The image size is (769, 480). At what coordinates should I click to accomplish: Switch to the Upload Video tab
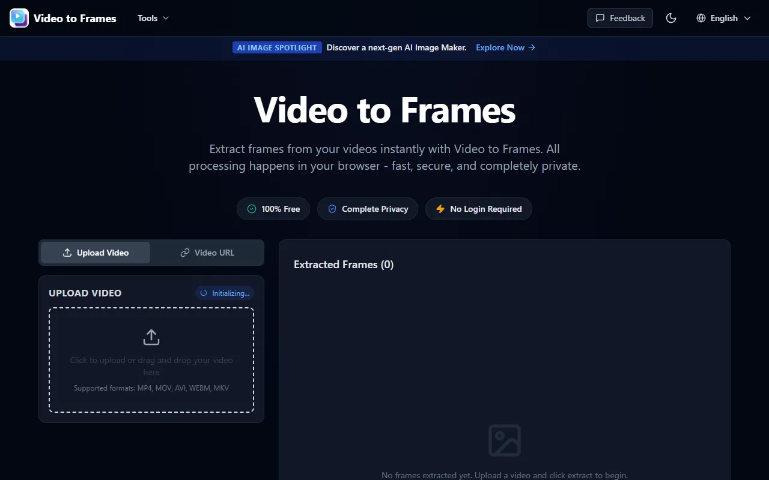96,253
